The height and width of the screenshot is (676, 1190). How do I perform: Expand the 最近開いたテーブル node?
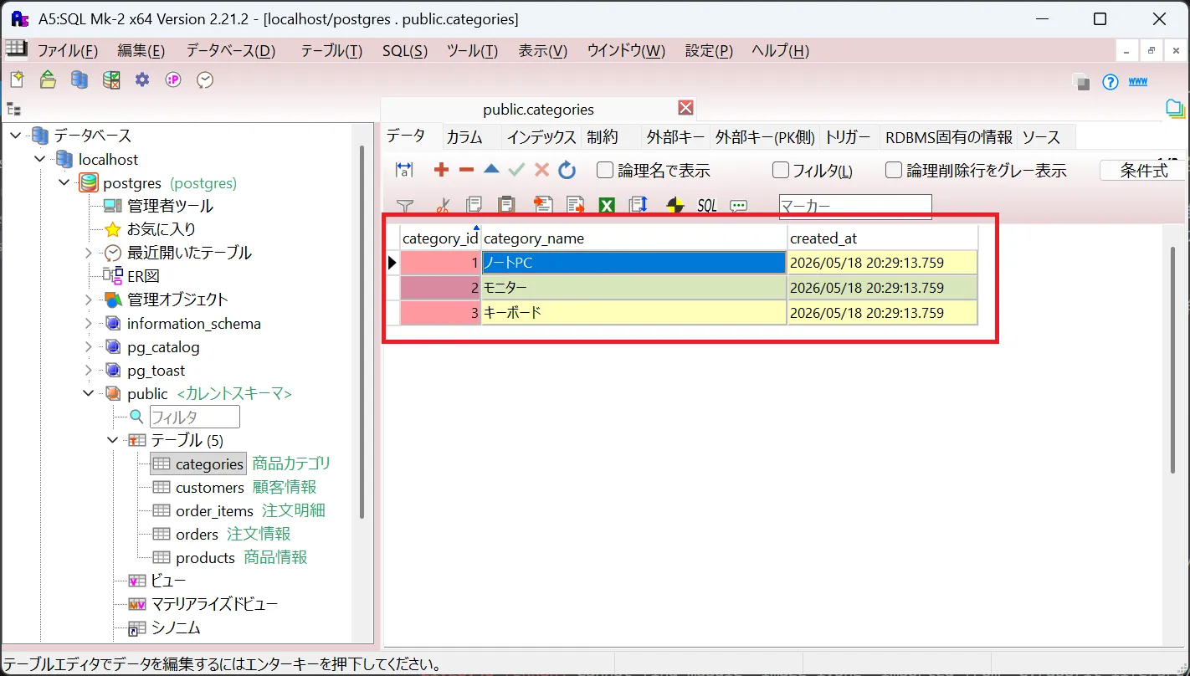pos(89,253)
